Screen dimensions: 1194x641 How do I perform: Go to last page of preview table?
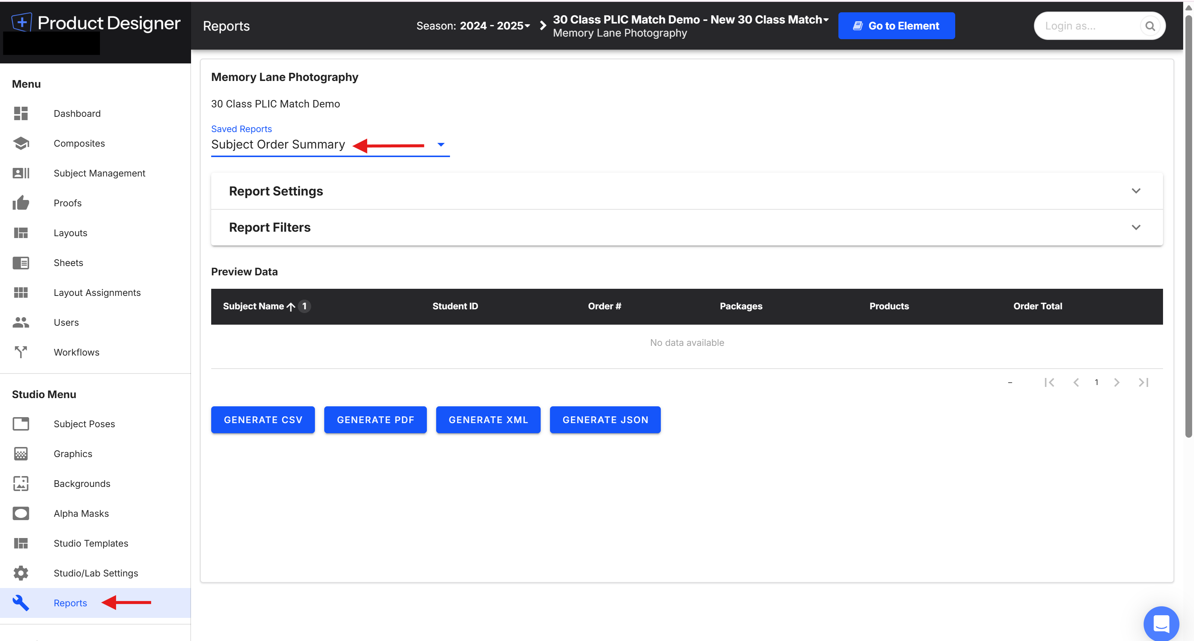click(x=1144, y=382)
